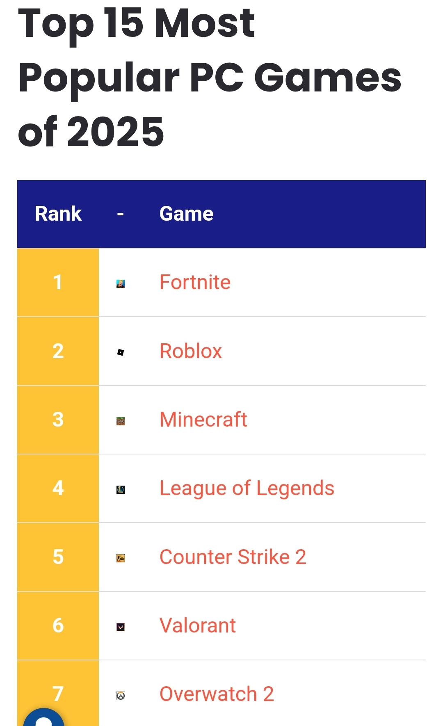The height and width of the screenshot is (726, 443).
Task: Click the League of Legends icon
Action: coord(121,489)
